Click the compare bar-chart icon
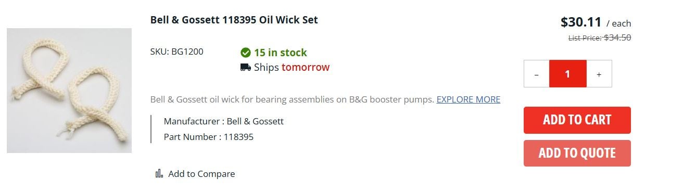Viewport: 683px width, 191px height. pyautogui.click(x=159, y=173)
